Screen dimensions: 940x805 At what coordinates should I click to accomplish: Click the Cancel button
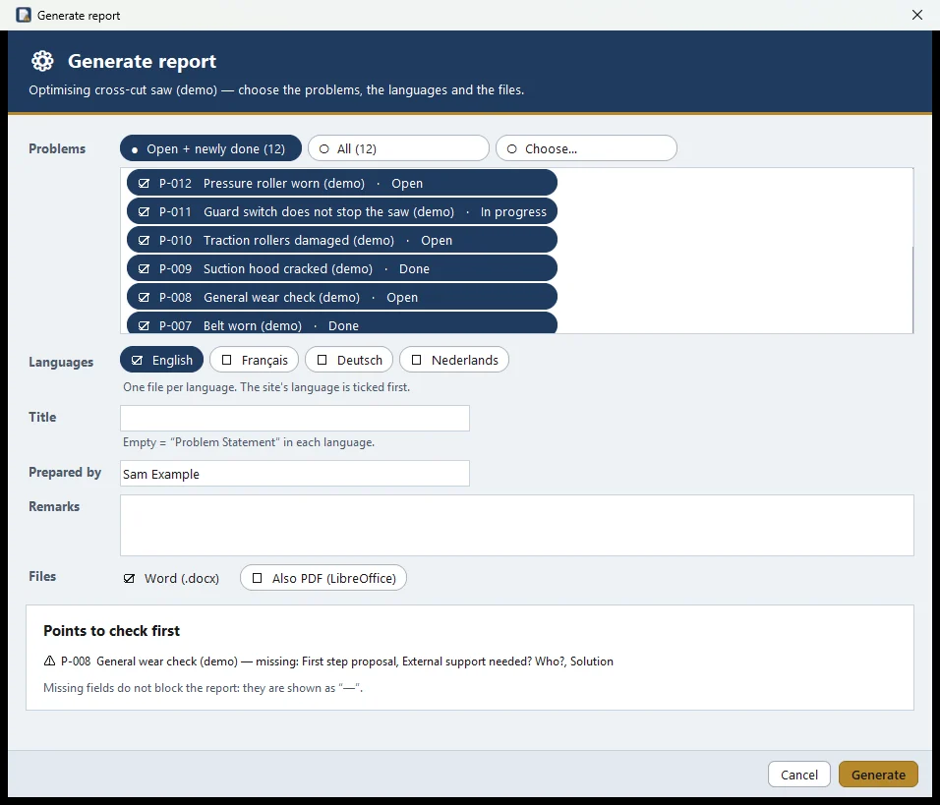pos(799,775)
